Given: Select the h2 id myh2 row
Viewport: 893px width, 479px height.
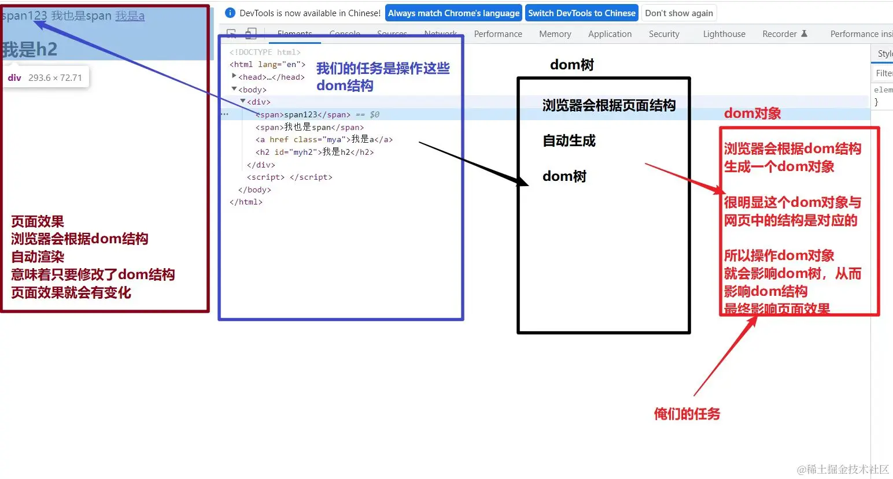Looking at the screenshot, I should (x=315, y=152).
